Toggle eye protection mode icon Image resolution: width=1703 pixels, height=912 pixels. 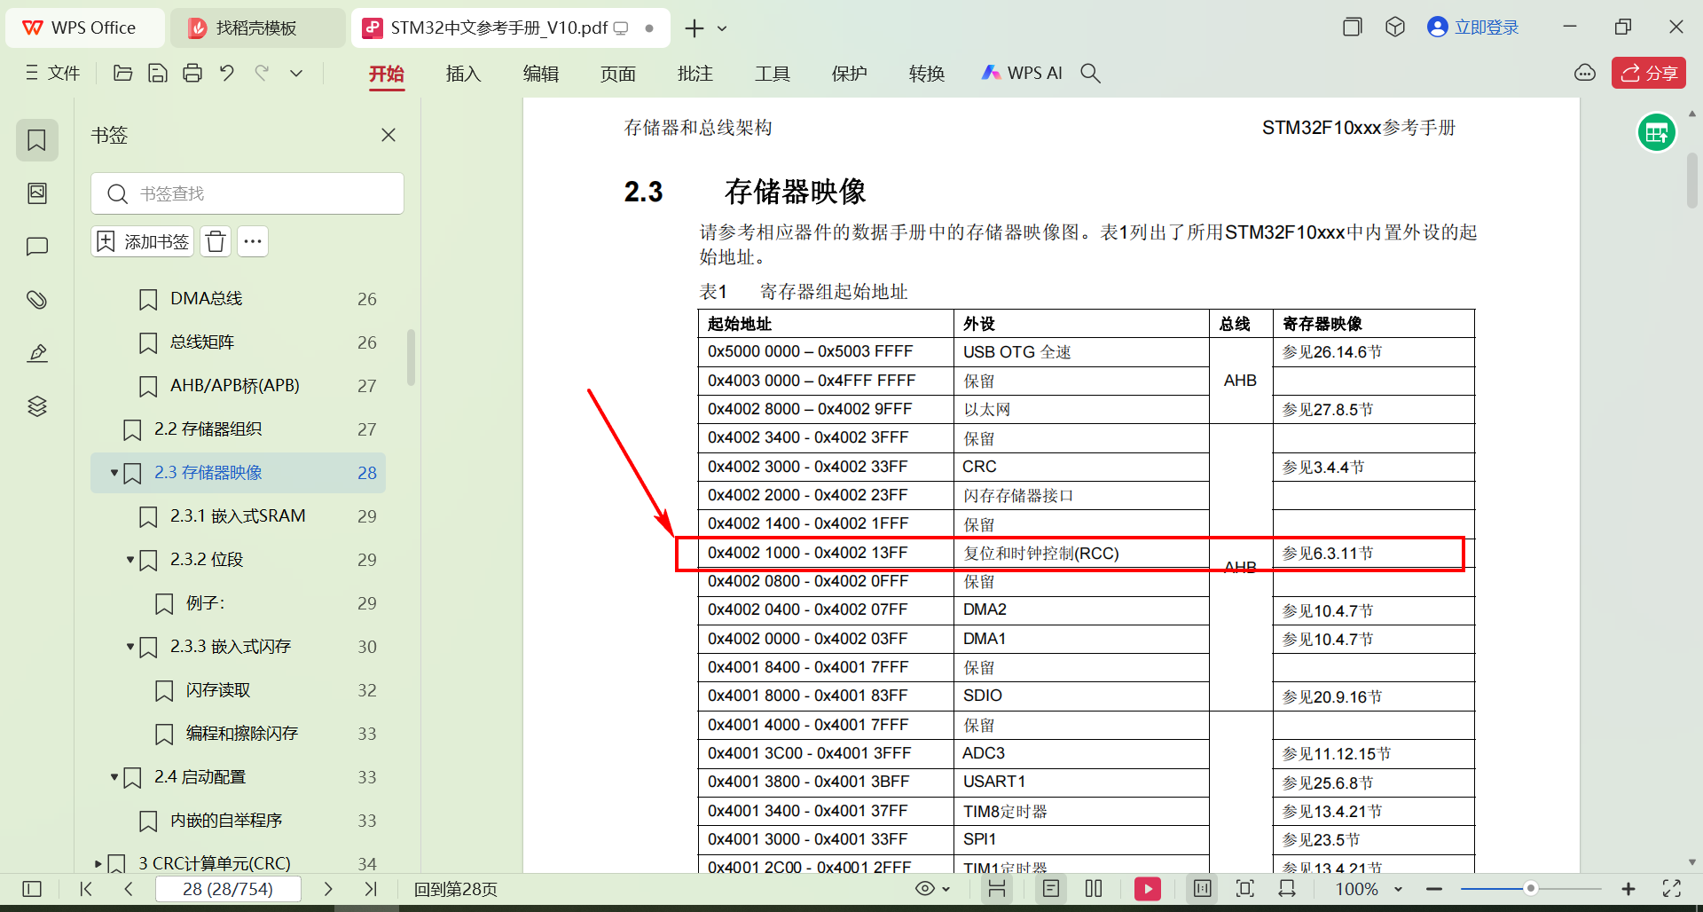coord(925,888)
